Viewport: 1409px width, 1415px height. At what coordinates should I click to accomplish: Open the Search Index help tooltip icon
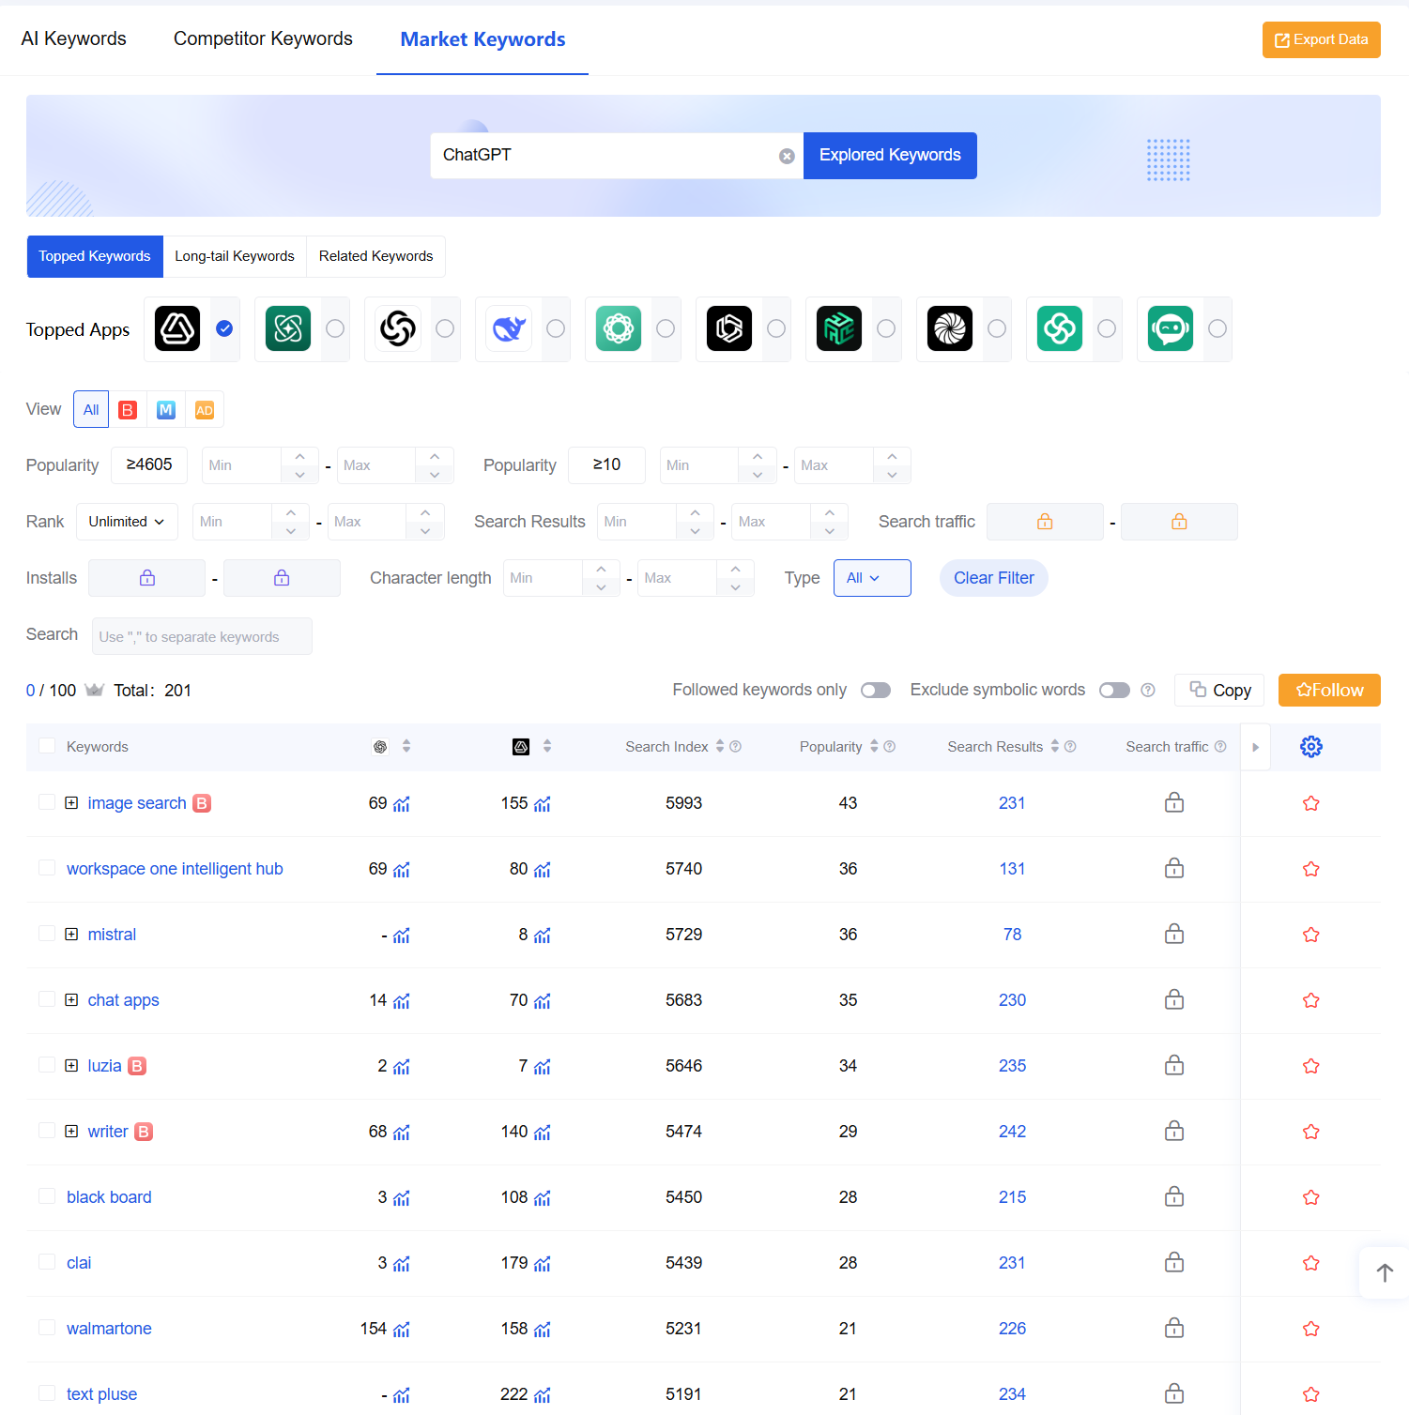pyautogui.click(x=736, y=747)
